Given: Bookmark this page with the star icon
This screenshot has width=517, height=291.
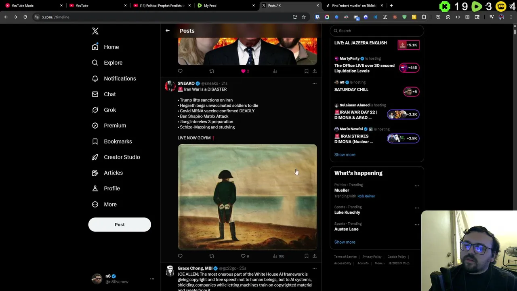Looking at the screenshot, I should click(x=304, y=17).
